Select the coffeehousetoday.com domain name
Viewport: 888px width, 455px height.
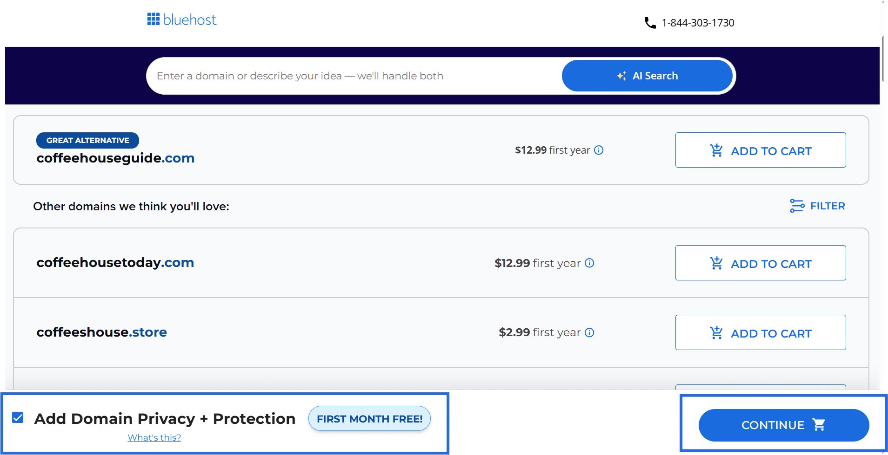115,262
